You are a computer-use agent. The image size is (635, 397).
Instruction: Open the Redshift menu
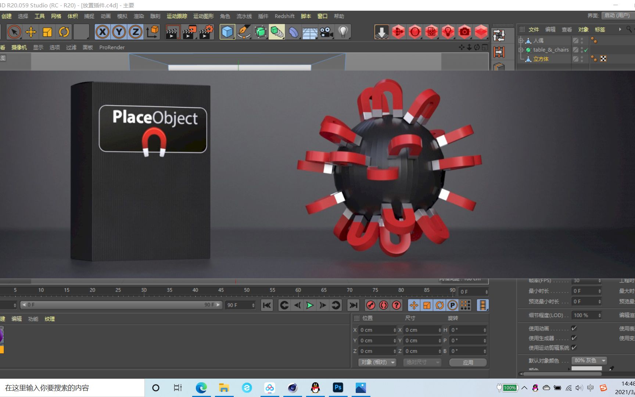point(284,16)
